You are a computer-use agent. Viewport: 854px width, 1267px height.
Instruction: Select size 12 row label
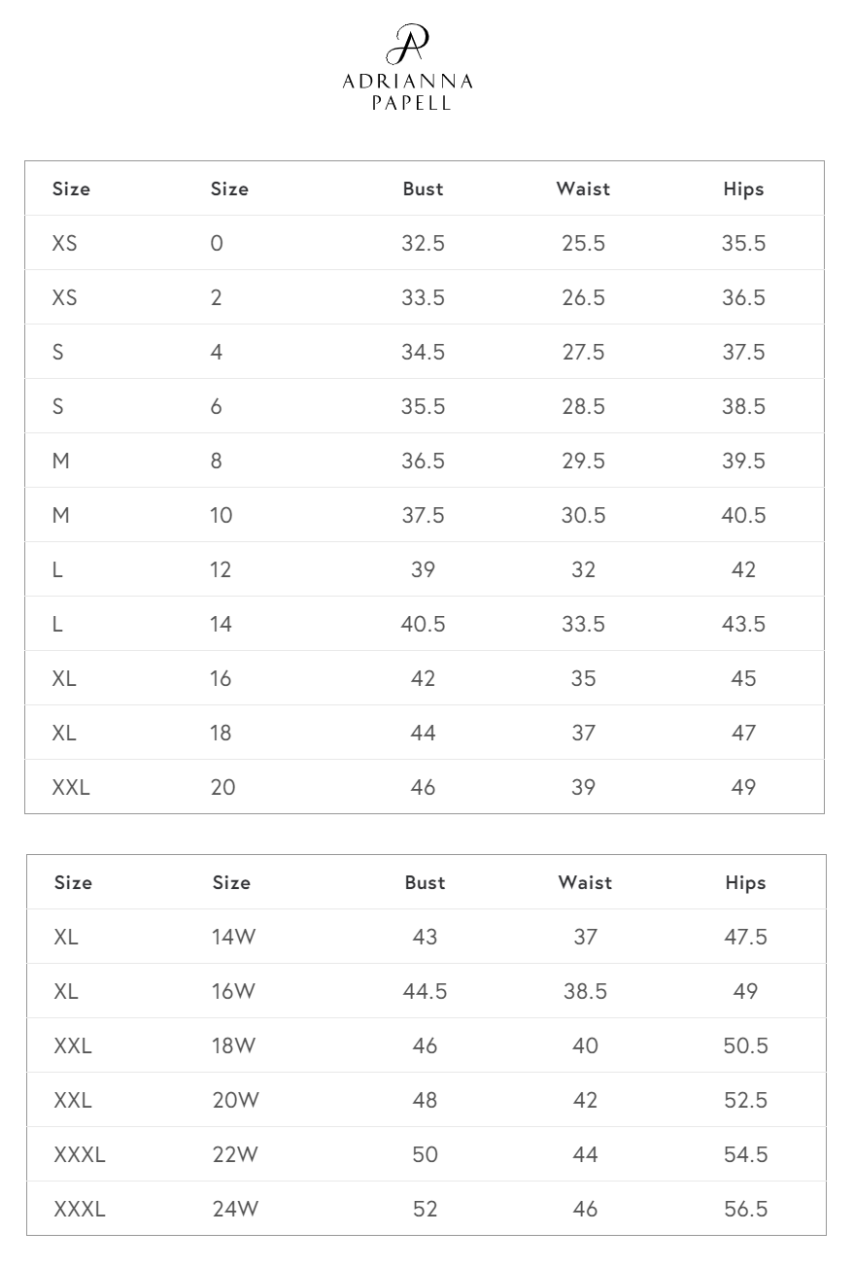221,569
